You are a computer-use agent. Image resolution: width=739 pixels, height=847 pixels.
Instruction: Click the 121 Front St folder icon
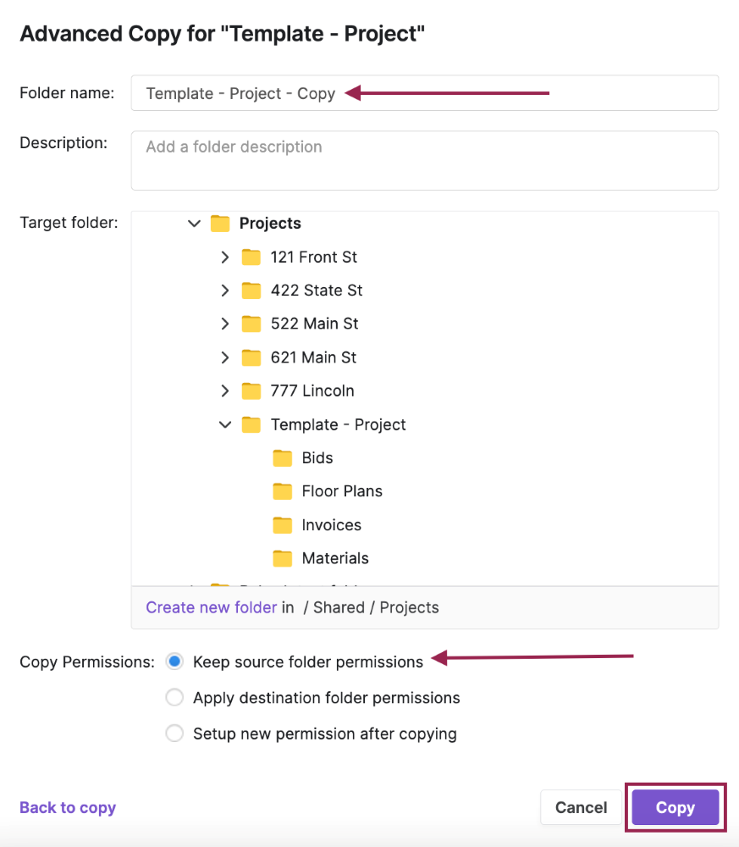pyautogui.click(x=251, y=257)
